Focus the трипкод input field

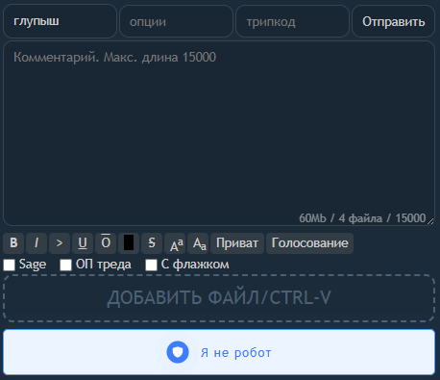coord(292,21)
